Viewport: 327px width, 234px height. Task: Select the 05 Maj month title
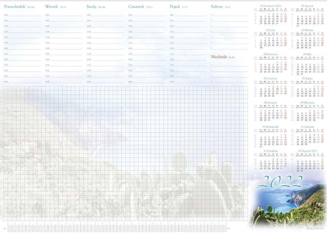[x=307, y=54]
